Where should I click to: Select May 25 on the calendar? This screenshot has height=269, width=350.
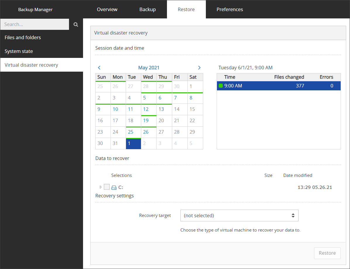[x=131, y=132]
